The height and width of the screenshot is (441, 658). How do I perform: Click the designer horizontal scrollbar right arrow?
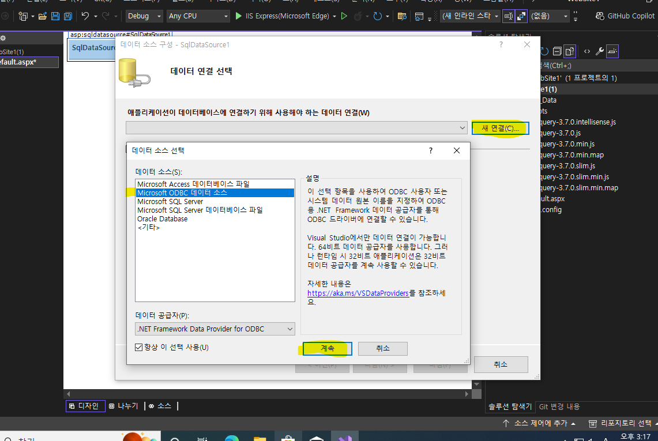(467, 394)
